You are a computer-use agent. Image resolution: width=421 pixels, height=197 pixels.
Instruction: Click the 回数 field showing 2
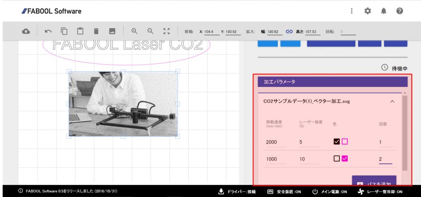386,159
